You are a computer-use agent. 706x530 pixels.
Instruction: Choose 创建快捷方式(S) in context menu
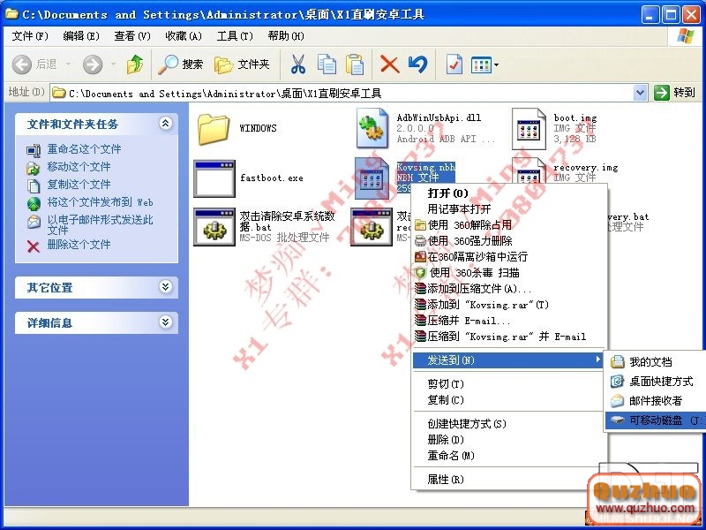tap(509, 424)
